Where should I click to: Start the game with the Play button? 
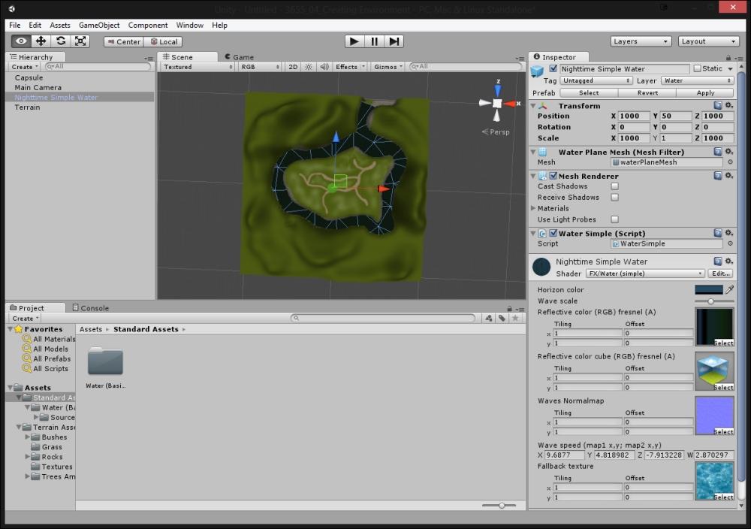click(x=354, y=41)
